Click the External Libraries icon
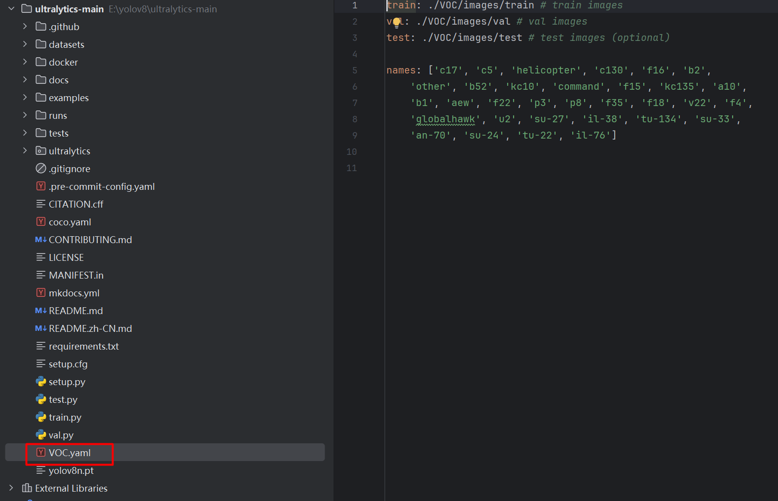This screenshot has width=778, height=501. (x=27, y=488)
